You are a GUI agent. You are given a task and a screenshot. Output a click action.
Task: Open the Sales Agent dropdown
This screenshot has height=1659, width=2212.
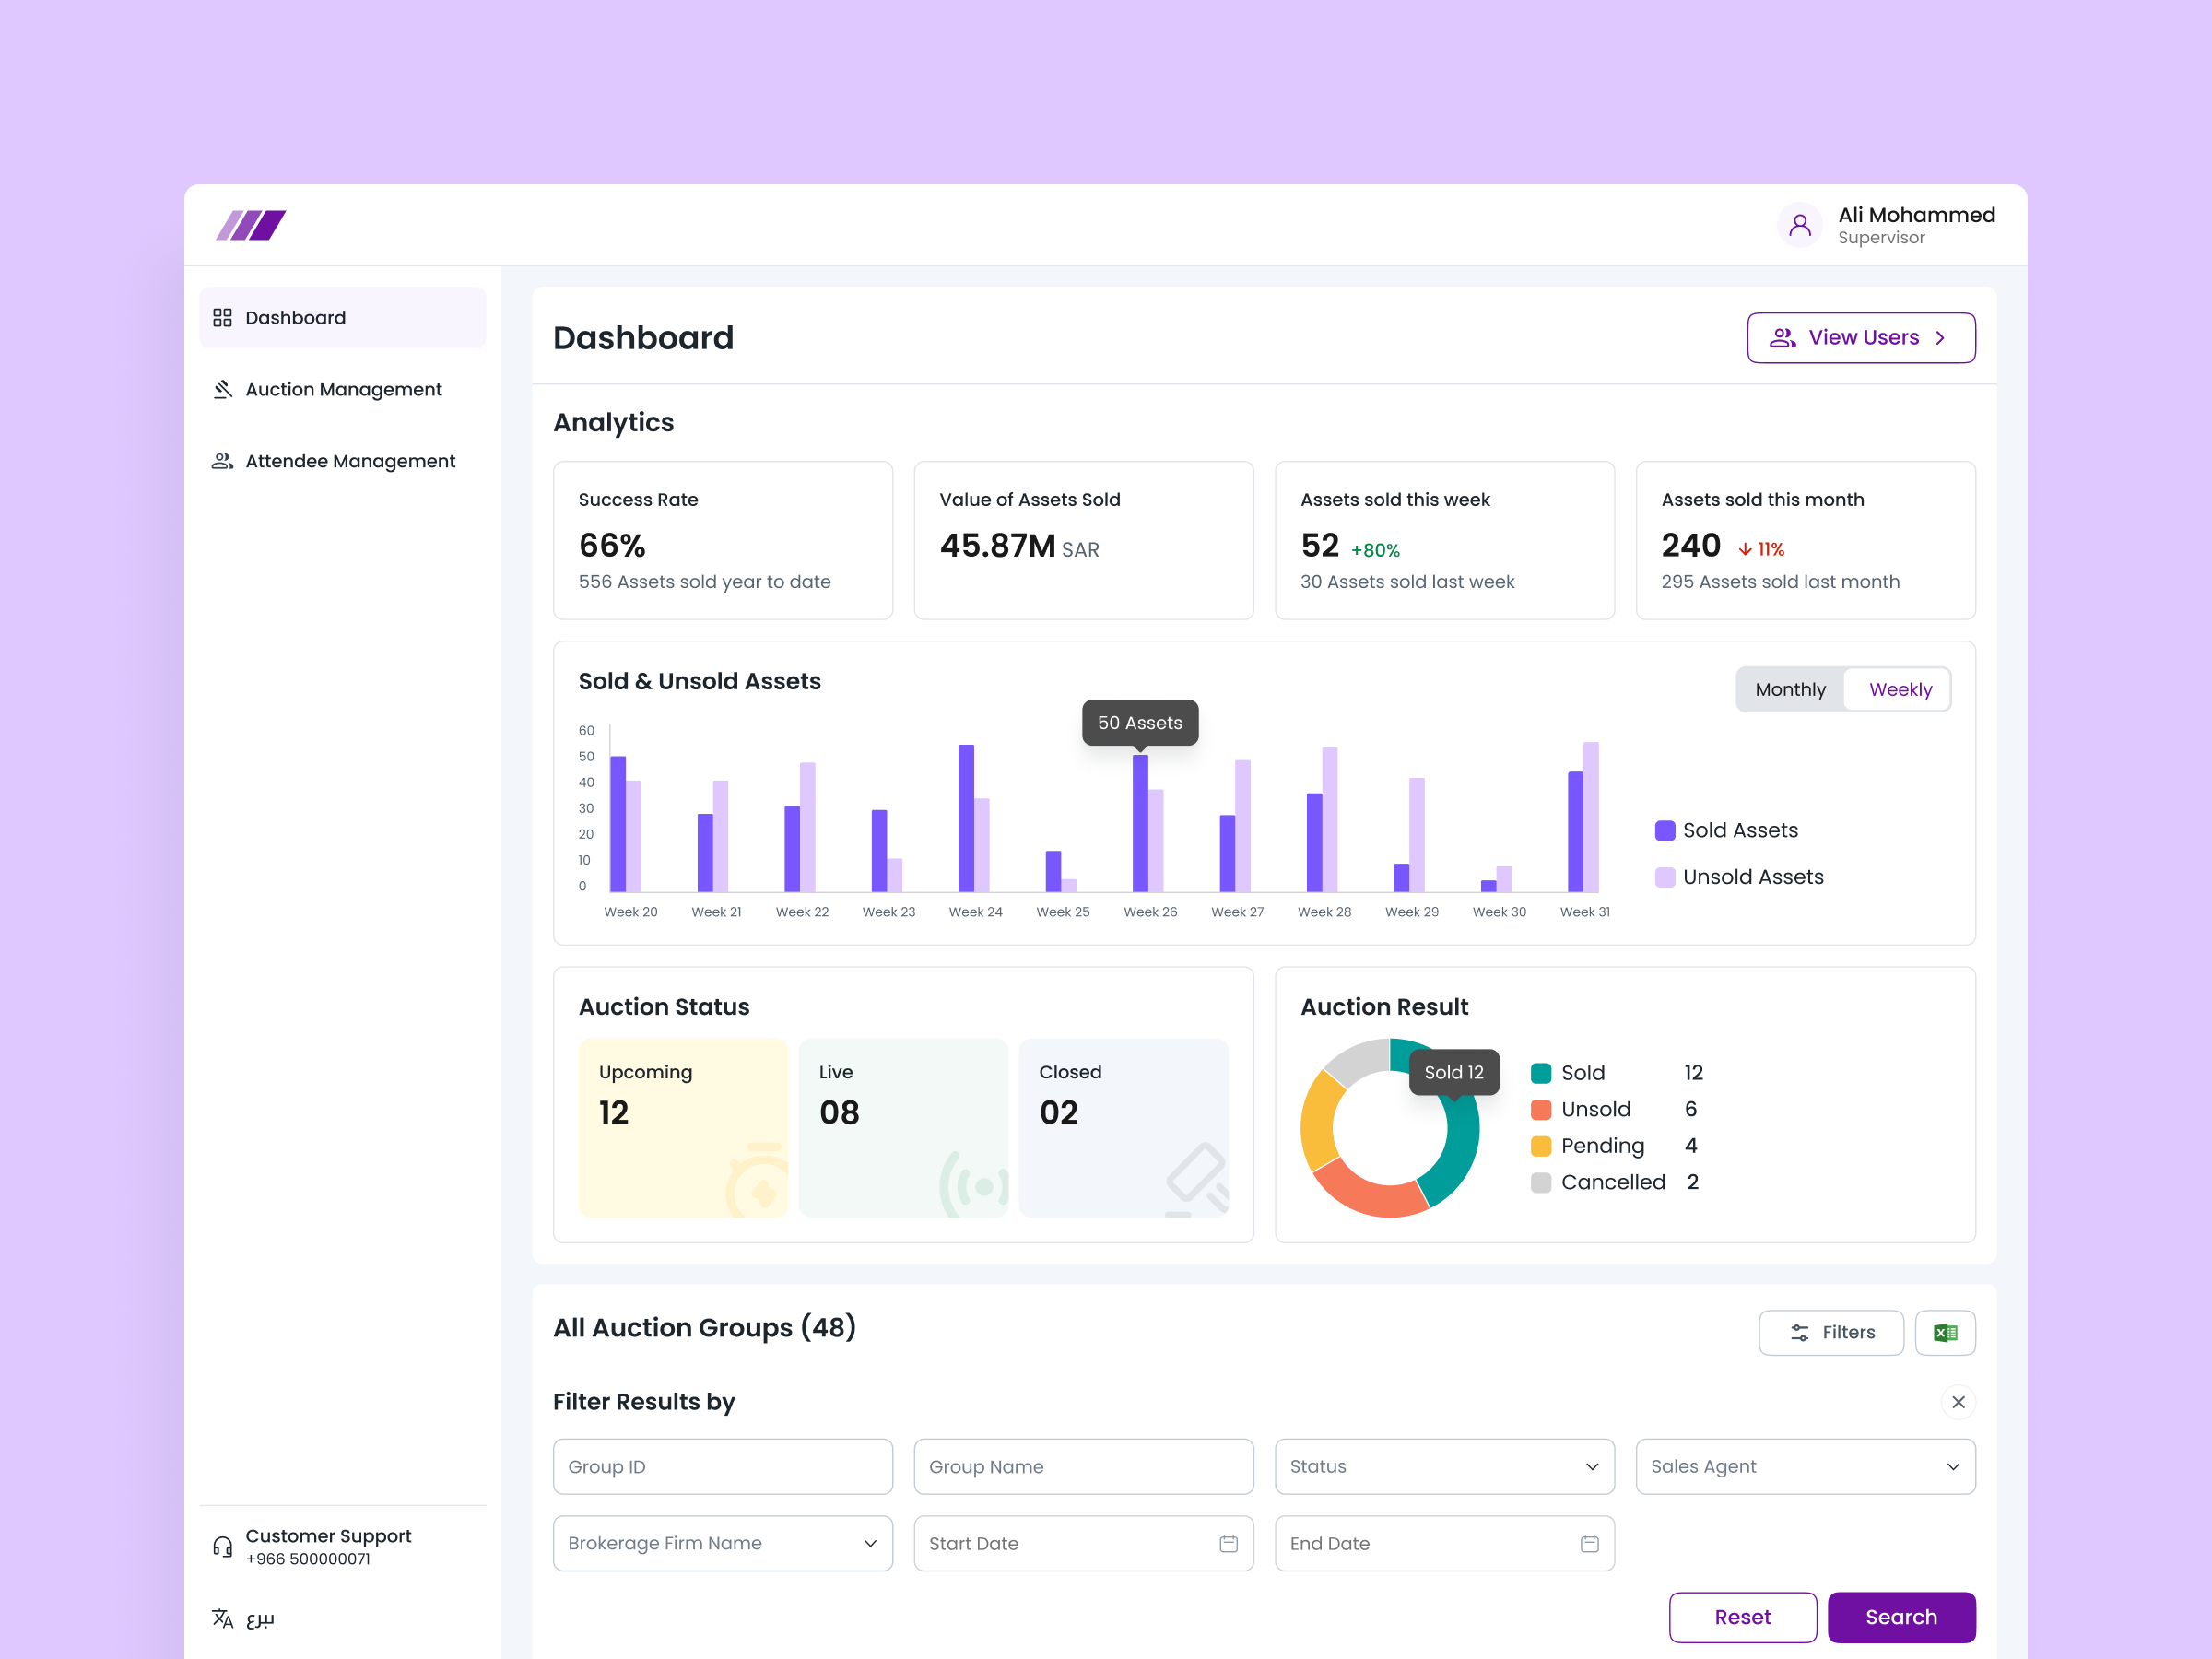(1804, 1466)
